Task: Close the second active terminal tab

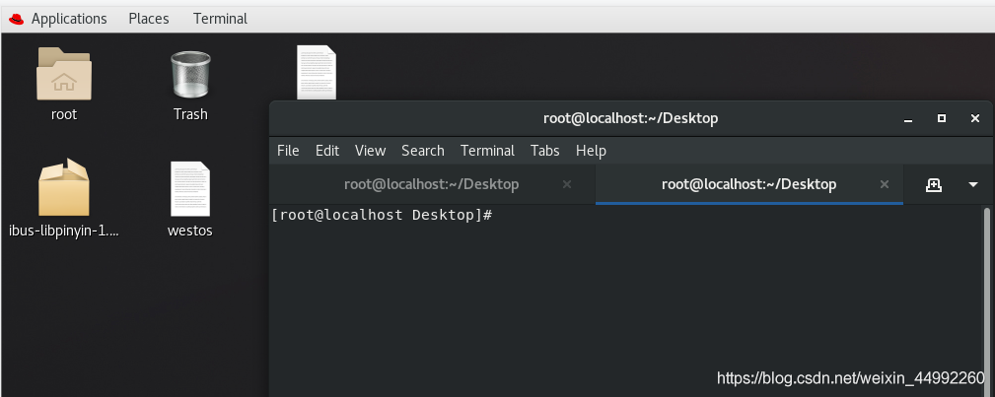Action: pyautogui.click(x=884, y=184)
